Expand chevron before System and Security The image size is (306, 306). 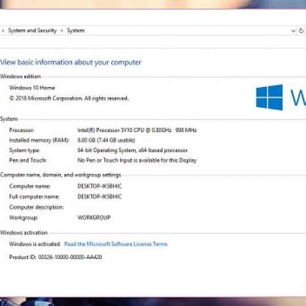click(3, 31)
